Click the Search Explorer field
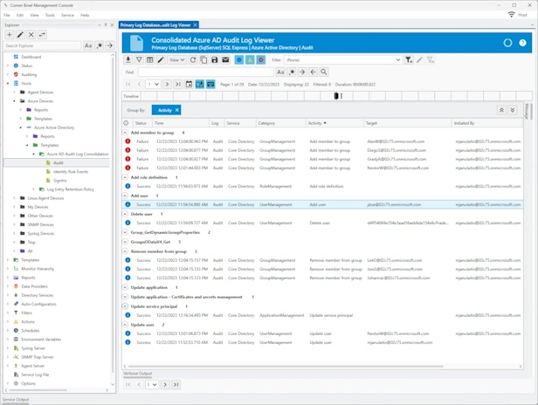This screenshot has width=538, height=405. click(x=43, y=45)
